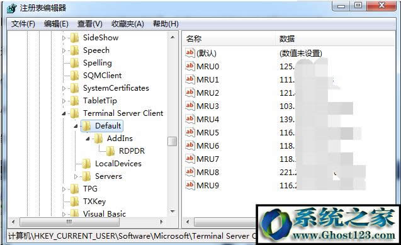Click the TXKey folder icon
The width and height of the screenshot is (401, 245).
[x=75, y=202]
